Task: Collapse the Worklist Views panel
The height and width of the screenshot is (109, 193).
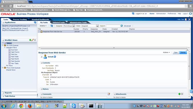Action: [3, 40]
